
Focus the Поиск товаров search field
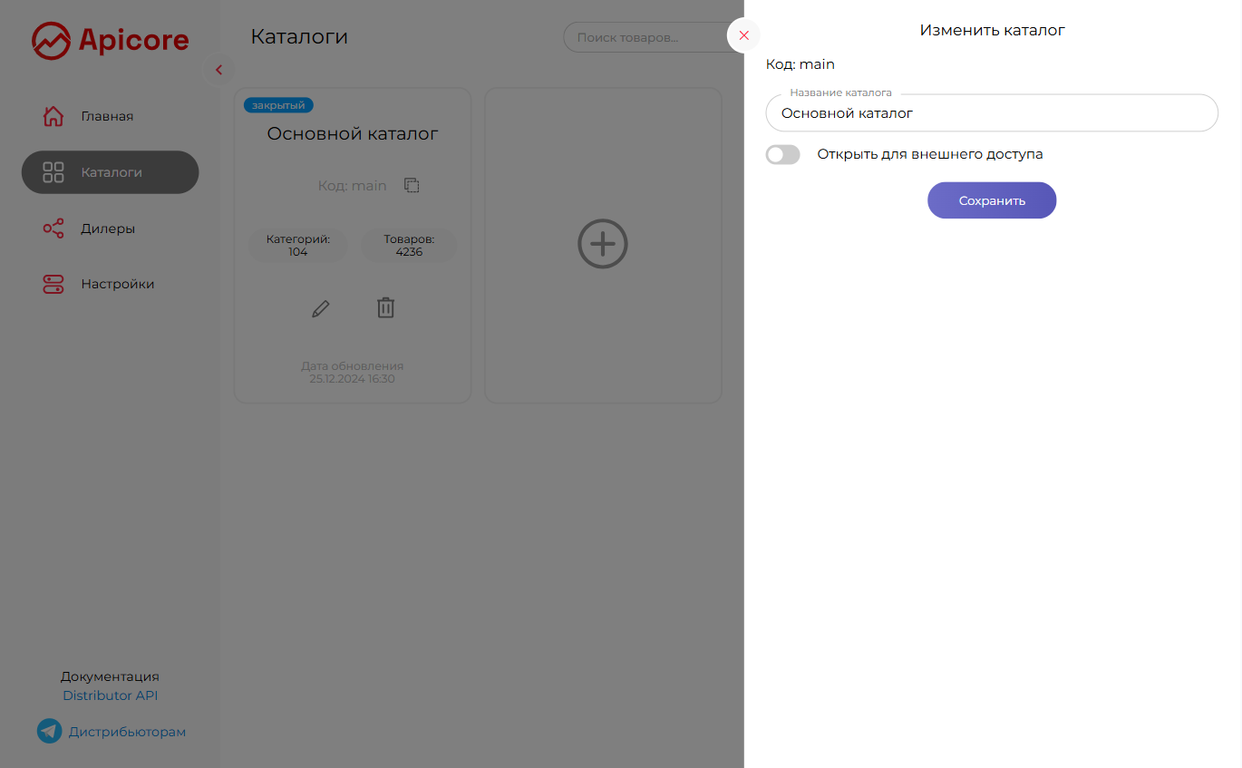(x=654, y=37)
